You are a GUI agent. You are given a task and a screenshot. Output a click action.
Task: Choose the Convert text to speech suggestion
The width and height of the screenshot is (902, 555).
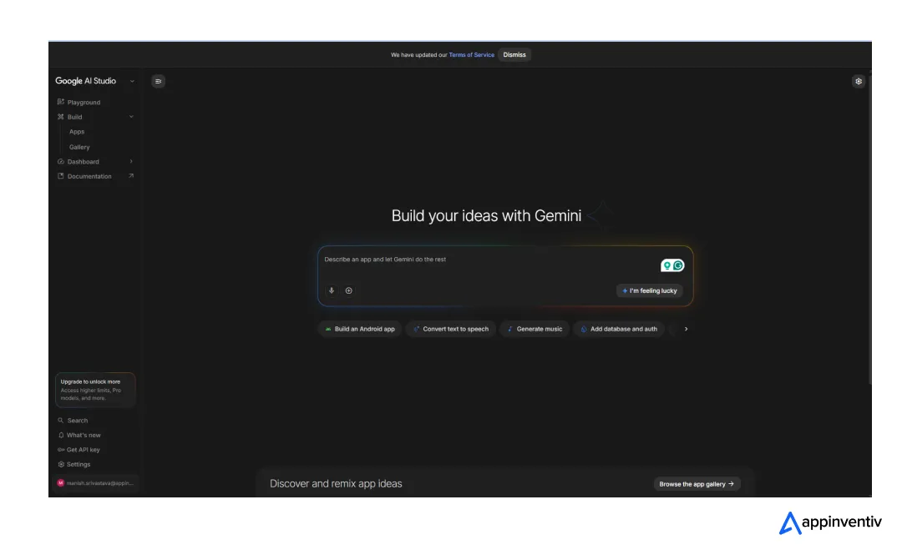pos(451,329)
